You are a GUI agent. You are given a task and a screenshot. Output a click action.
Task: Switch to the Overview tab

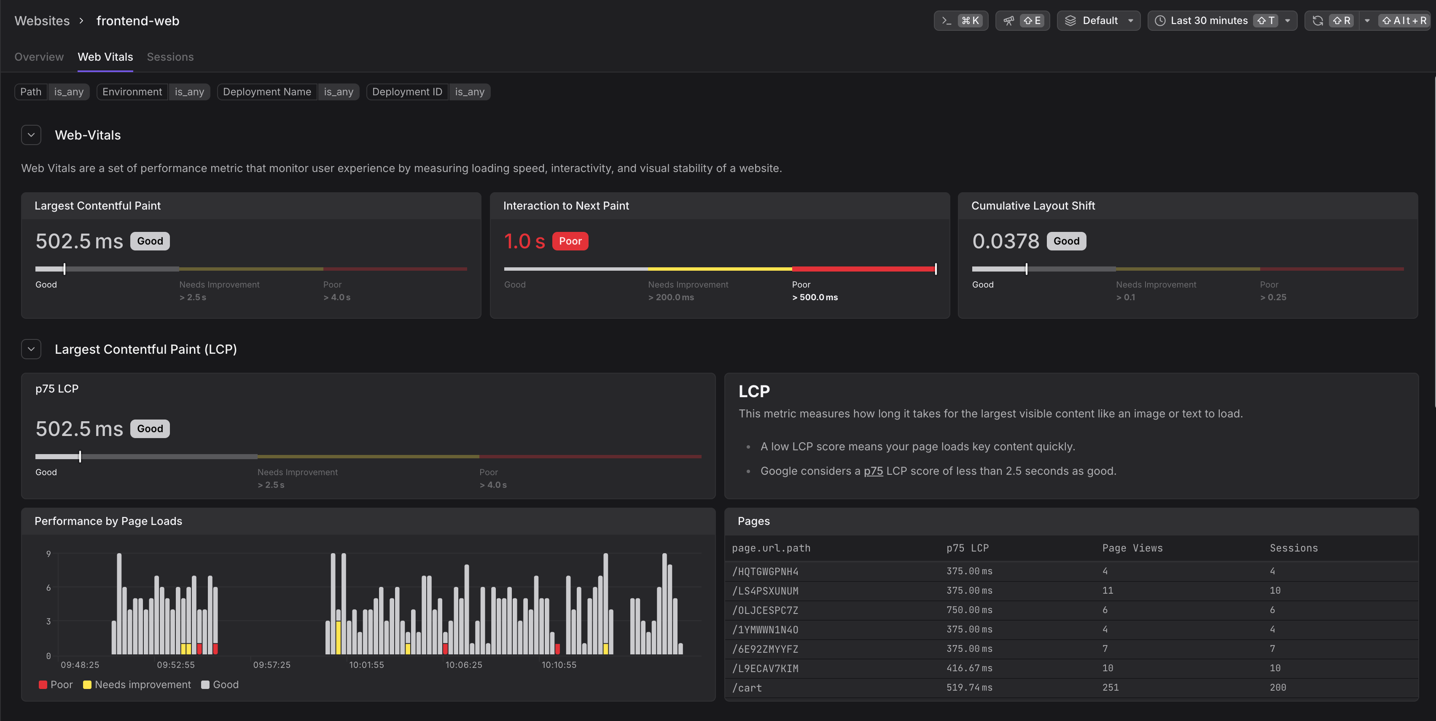point(39,57)
